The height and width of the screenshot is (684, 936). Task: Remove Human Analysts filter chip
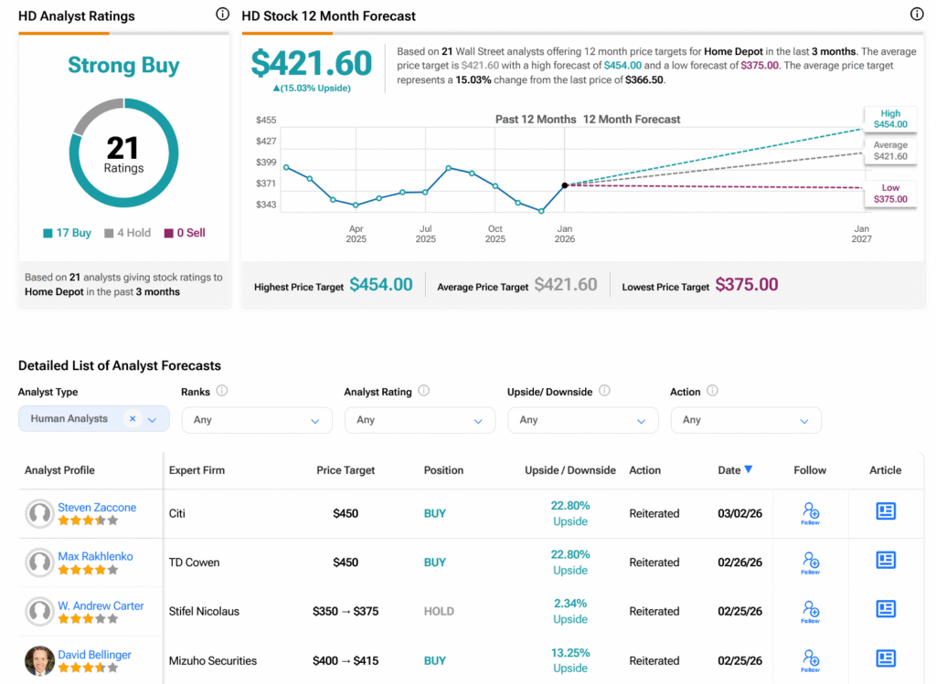tap(133, 419)
